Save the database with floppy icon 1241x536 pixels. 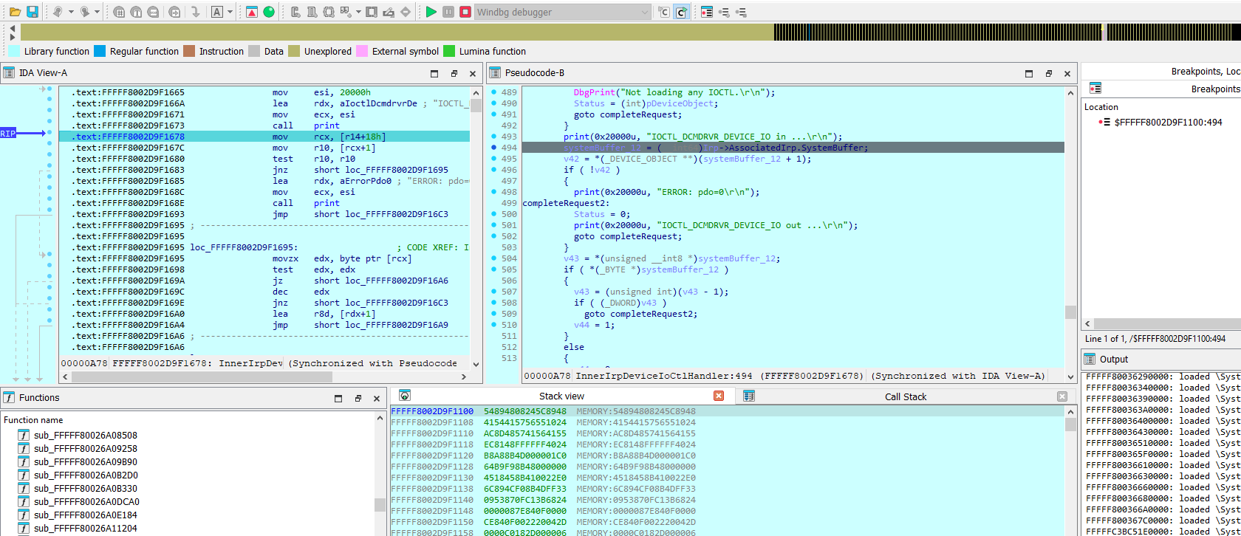[33, 12]
